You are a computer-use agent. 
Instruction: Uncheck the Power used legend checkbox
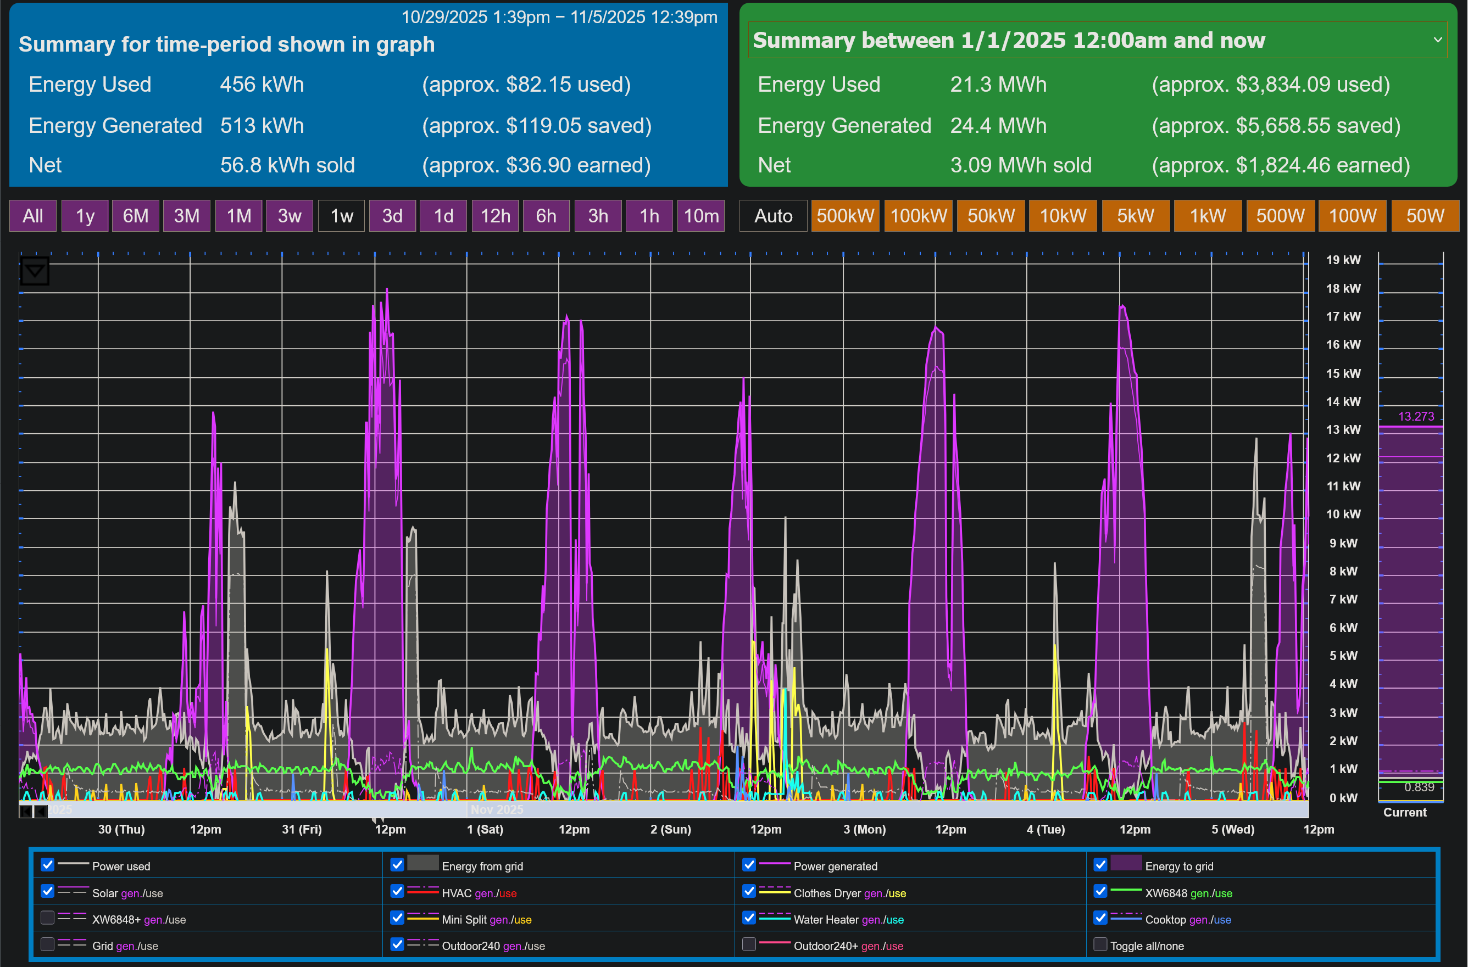pos(47,865)
